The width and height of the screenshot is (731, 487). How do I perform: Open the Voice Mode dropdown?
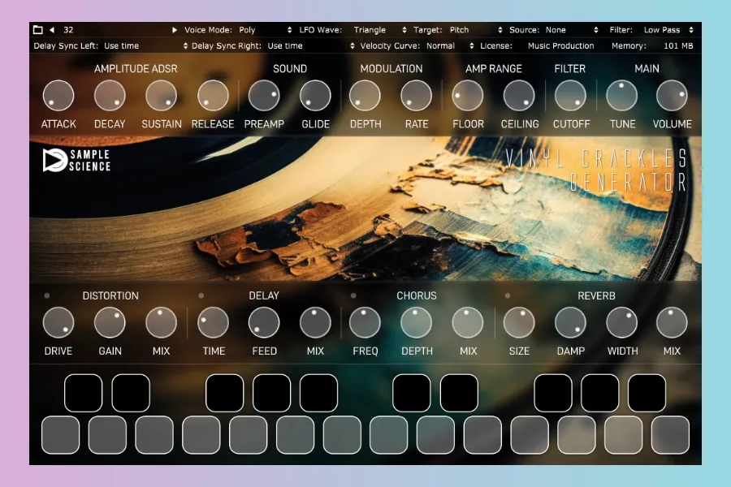pos(237,30)
